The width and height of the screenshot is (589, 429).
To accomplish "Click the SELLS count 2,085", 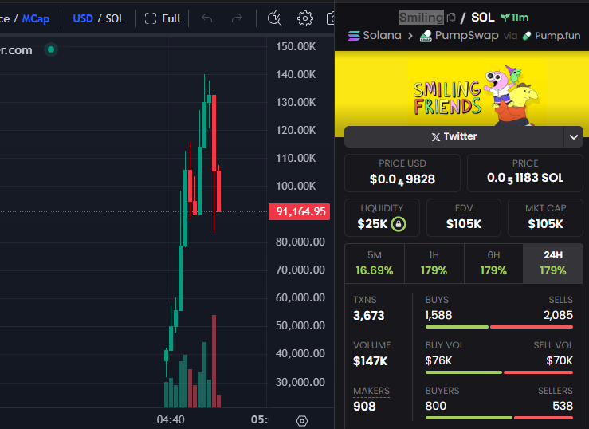I will [x=558, y=315].
